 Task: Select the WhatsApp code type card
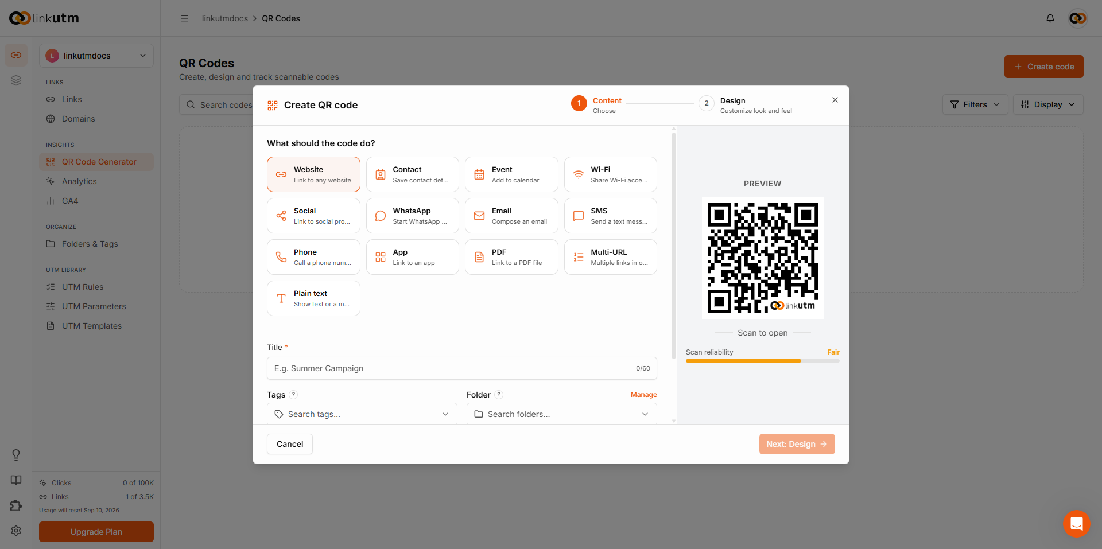(x=413, y=216)
